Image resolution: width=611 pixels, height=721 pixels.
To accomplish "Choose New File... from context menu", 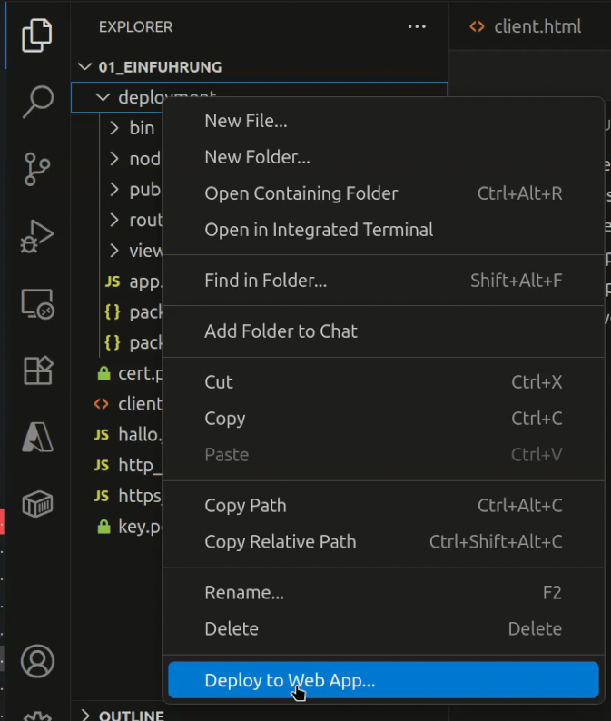I will coord(246,121).
